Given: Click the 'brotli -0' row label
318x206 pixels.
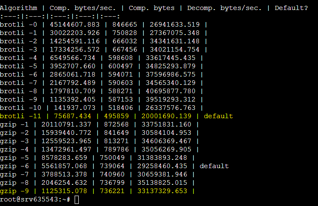Looking at the screenshot, I should tap(18, 25).
